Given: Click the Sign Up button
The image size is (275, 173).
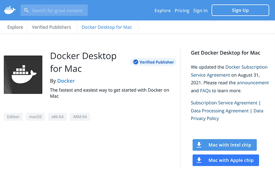Looking at the screenshot, I should pos(240,10).
